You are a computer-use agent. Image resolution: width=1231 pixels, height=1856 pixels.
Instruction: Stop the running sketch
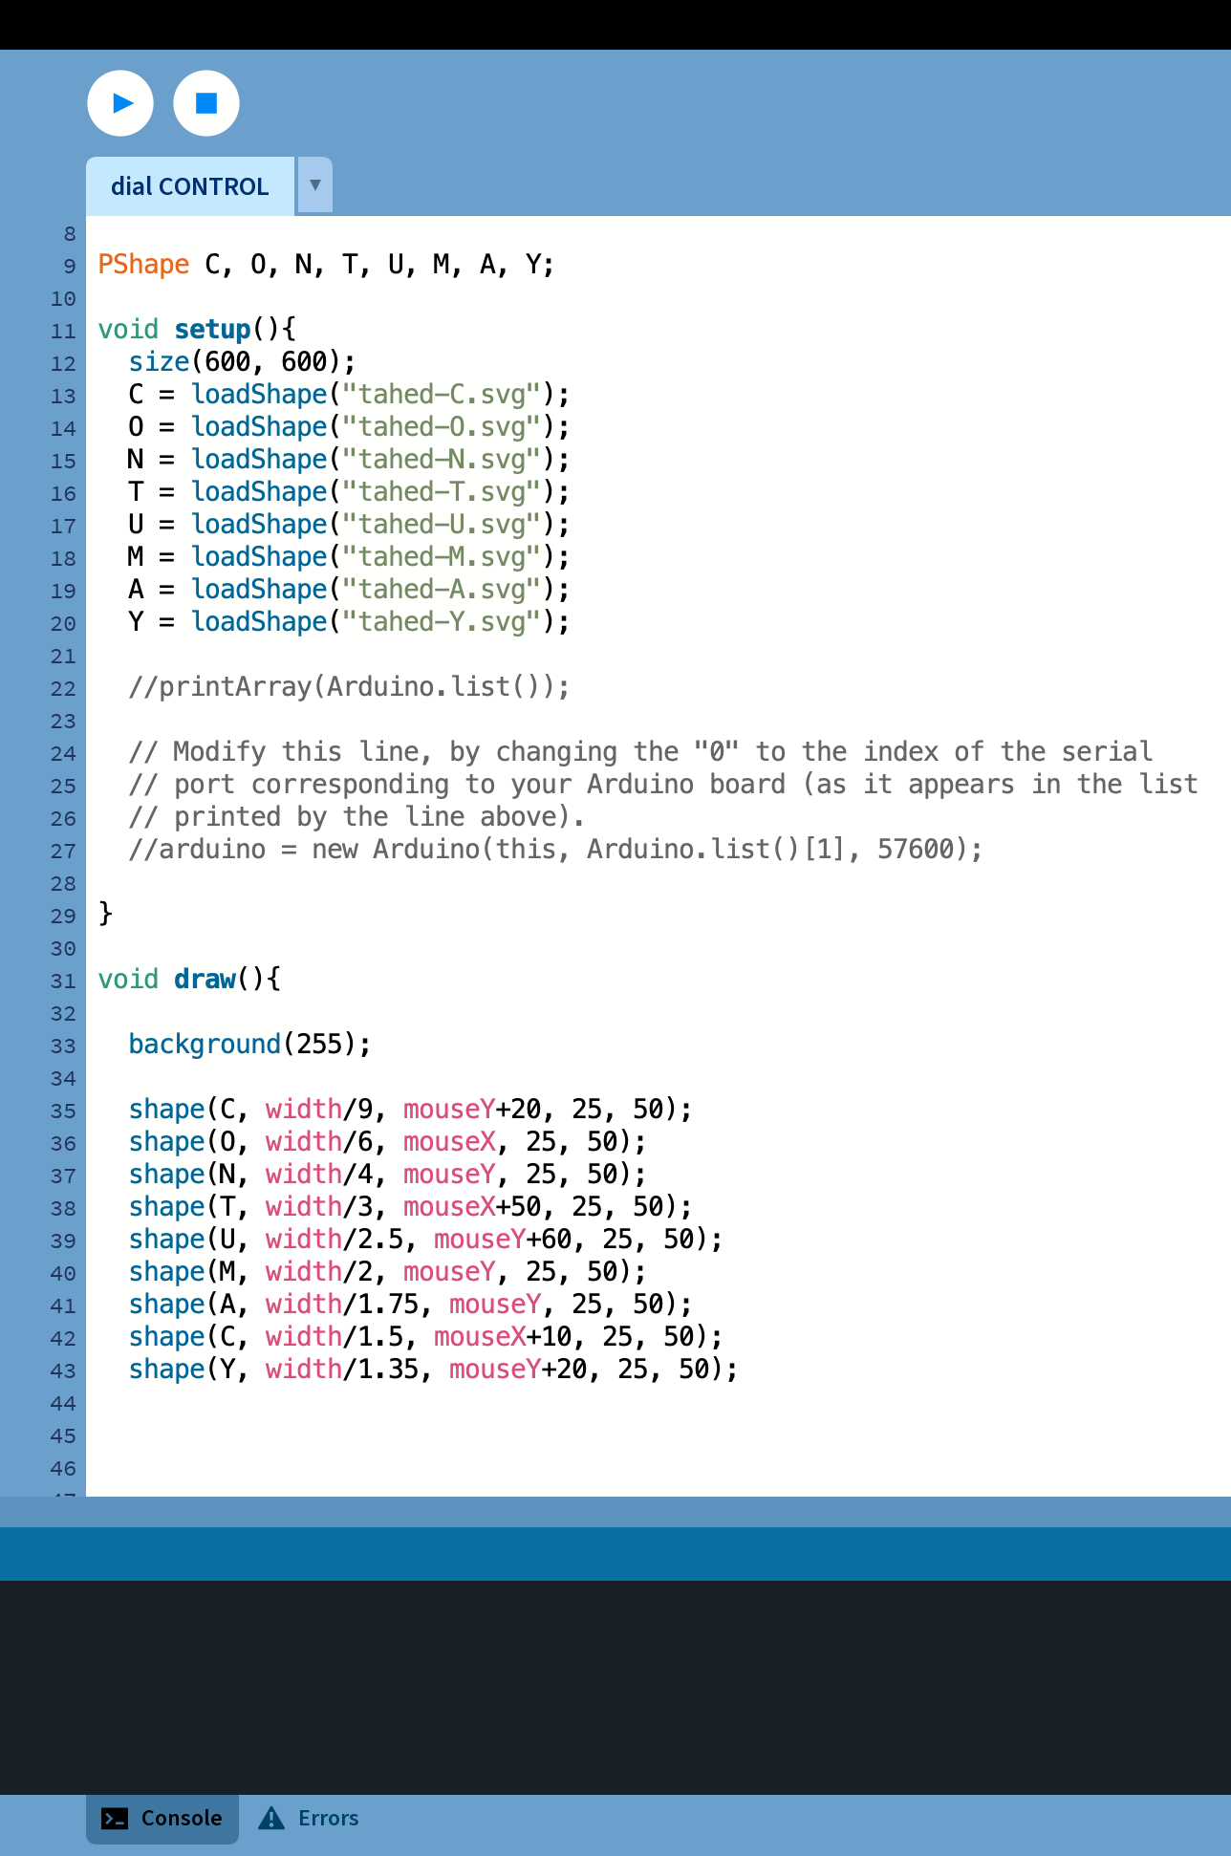[x=206, y=103]
